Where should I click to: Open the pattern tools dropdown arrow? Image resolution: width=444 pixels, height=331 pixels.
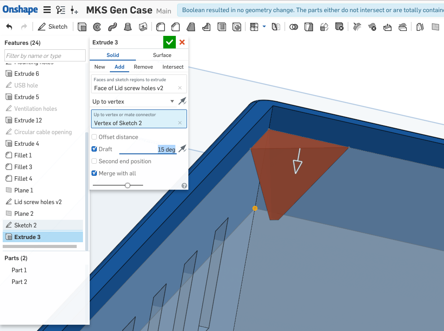(x=264, y=26)
